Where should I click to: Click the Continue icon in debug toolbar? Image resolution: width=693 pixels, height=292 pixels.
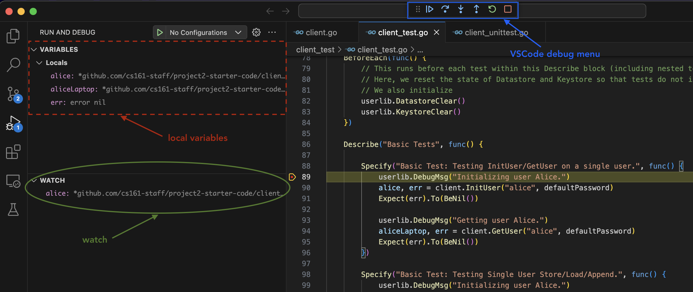point(429,9)
